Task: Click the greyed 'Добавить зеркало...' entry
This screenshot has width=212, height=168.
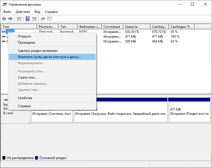Action: click(x=52, y=84)
